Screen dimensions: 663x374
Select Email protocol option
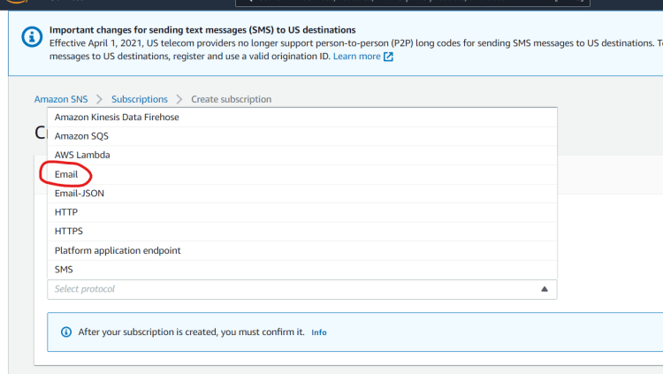(302, 174)
